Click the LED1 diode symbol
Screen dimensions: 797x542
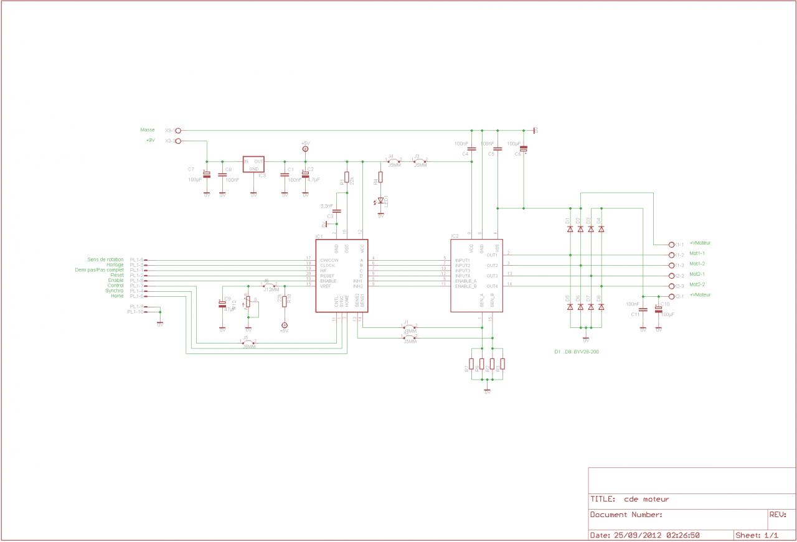click(x=380, y=201)
